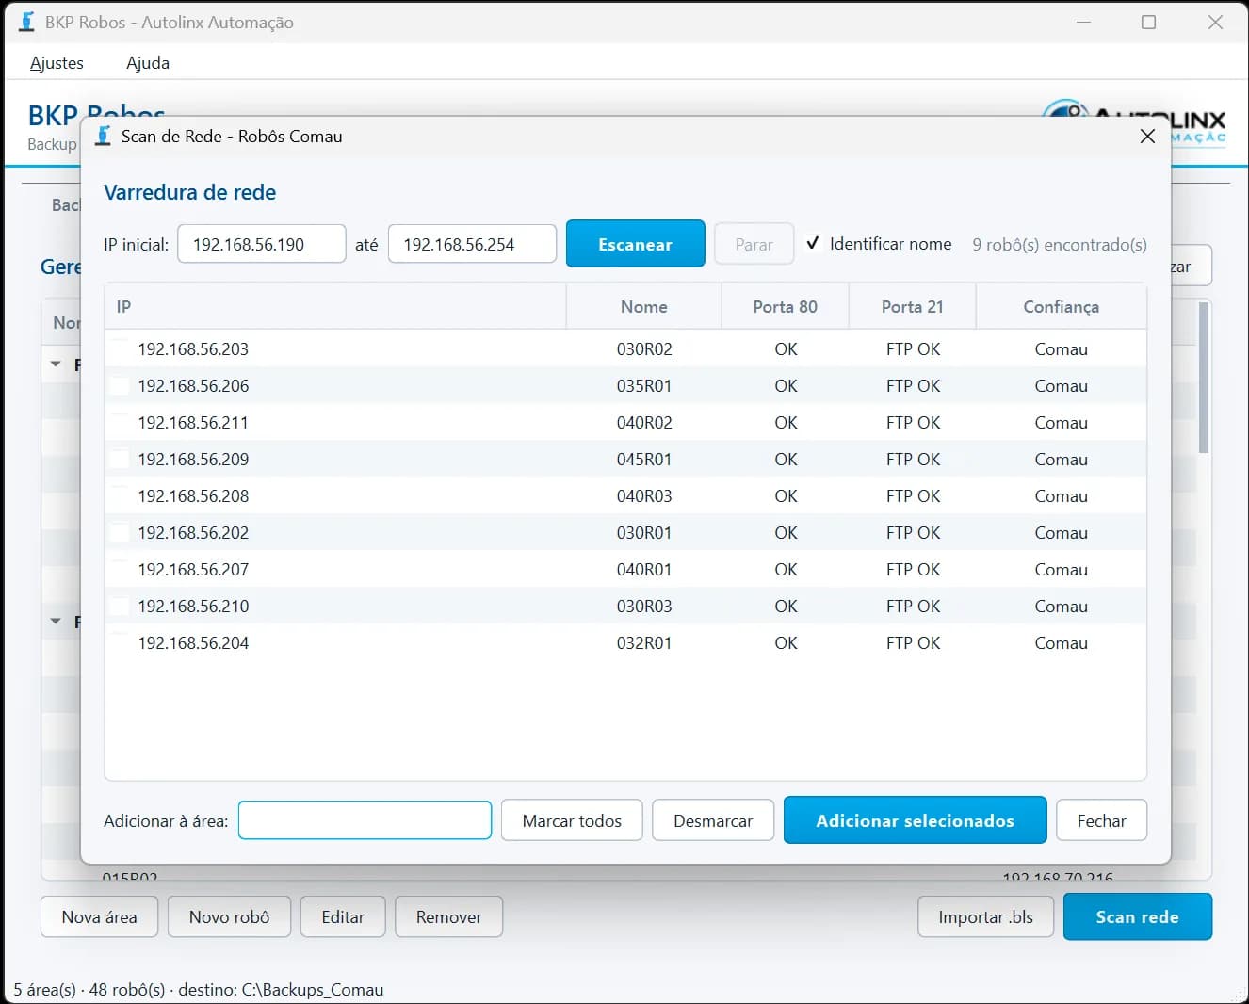Select the name cell 045R01

click(644, 459)
